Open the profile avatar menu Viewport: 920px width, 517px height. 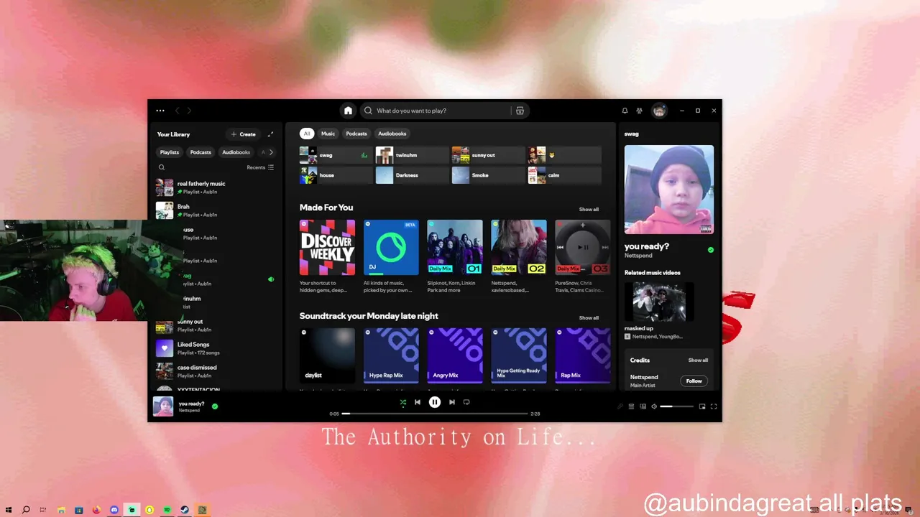pos(659,111)
